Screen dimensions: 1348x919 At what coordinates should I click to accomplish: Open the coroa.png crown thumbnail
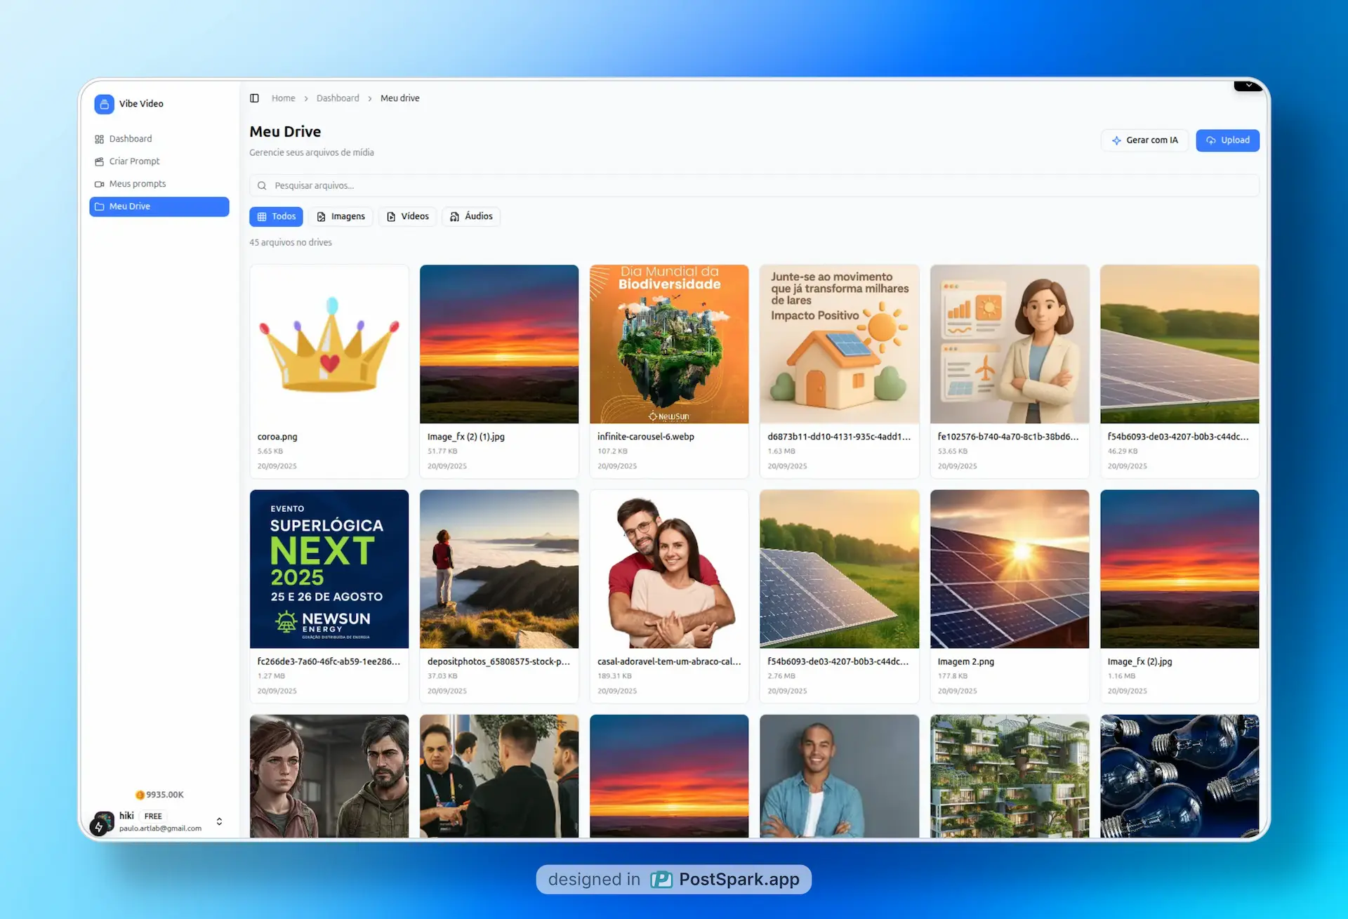[329, 344]
